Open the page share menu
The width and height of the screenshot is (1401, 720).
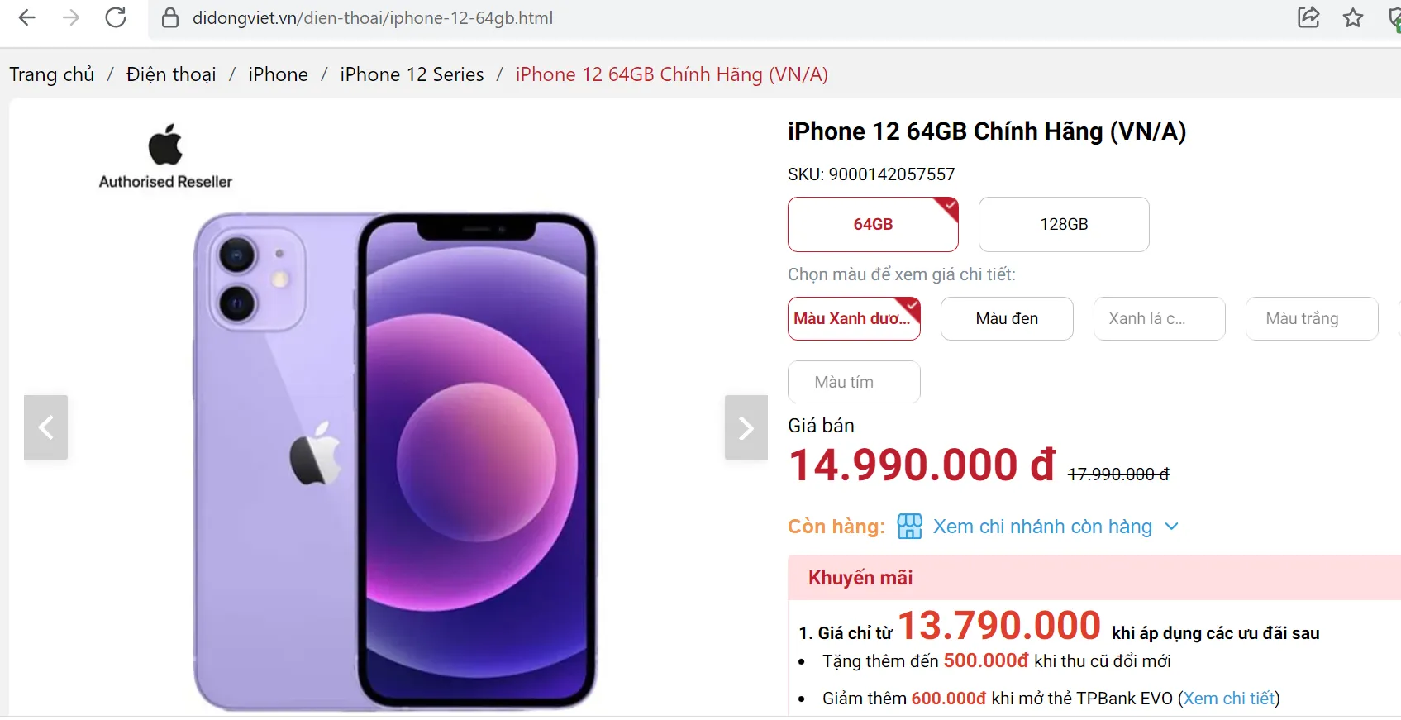click(1308, 17)
